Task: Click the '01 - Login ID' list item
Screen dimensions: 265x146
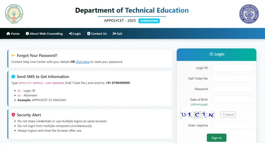Action: point(26,91)
